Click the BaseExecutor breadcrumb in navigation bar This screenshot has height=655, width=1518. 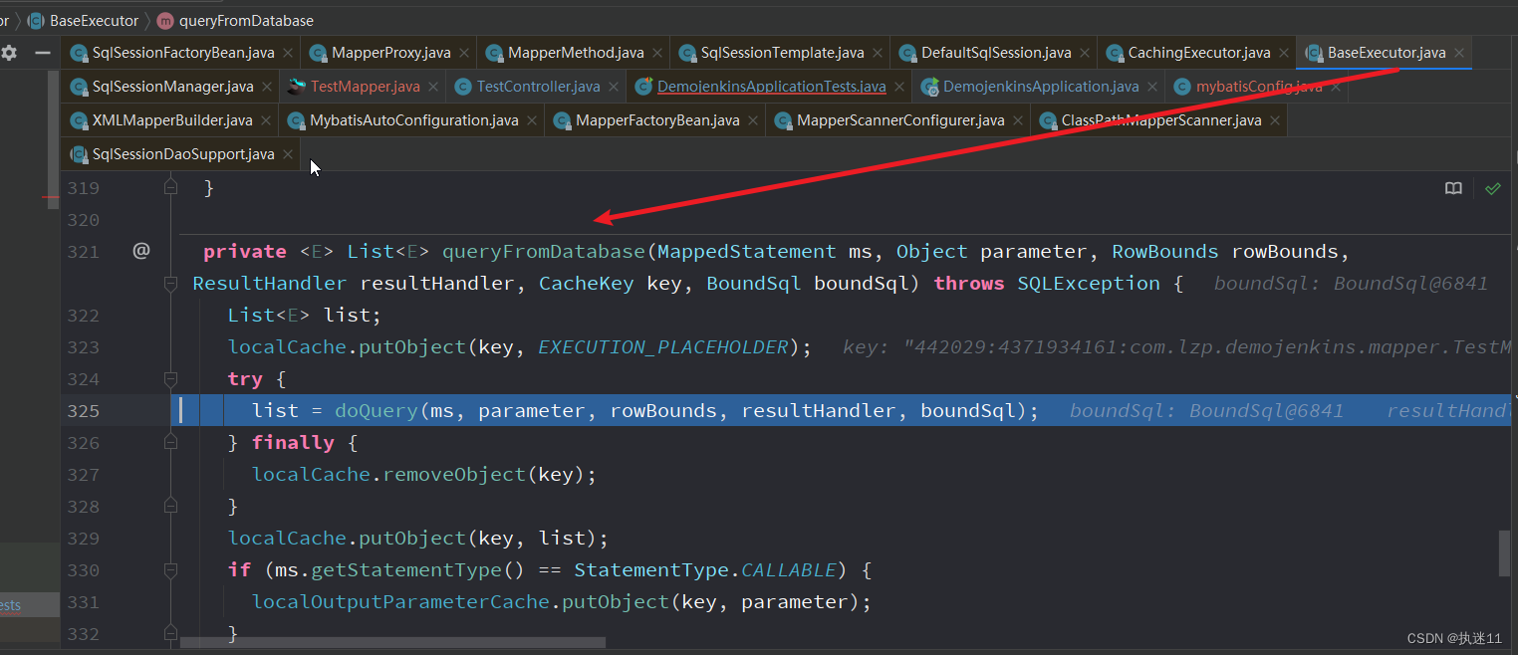tap(84, 20)
